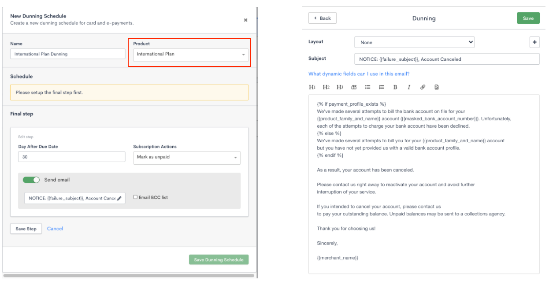Toggle bold text formatting
The image size is (549, 281).
[x=395, y=87]
